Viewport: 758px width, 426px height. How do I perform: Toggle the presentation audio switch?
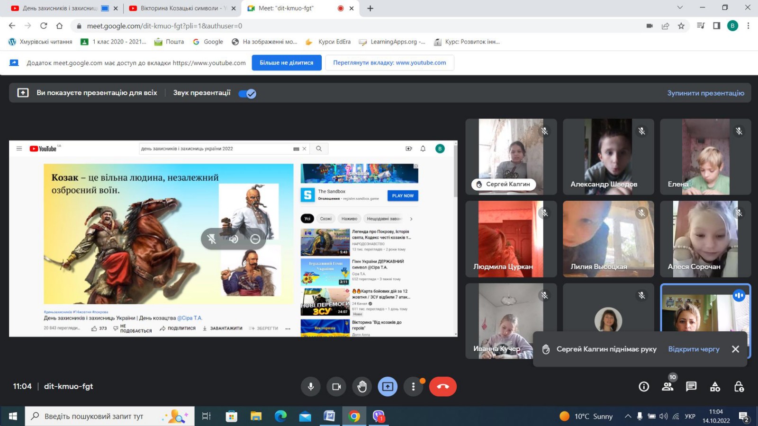247,93
